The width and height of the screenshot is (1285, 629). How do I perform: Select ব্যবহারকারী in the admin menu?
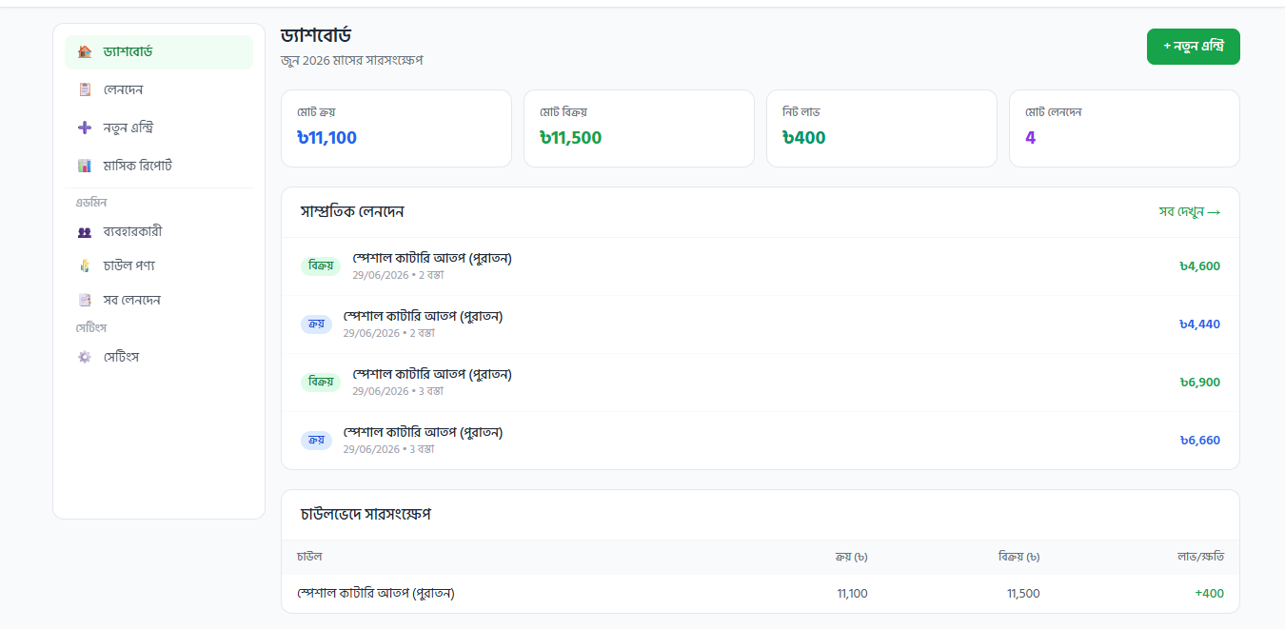(159, 231)
